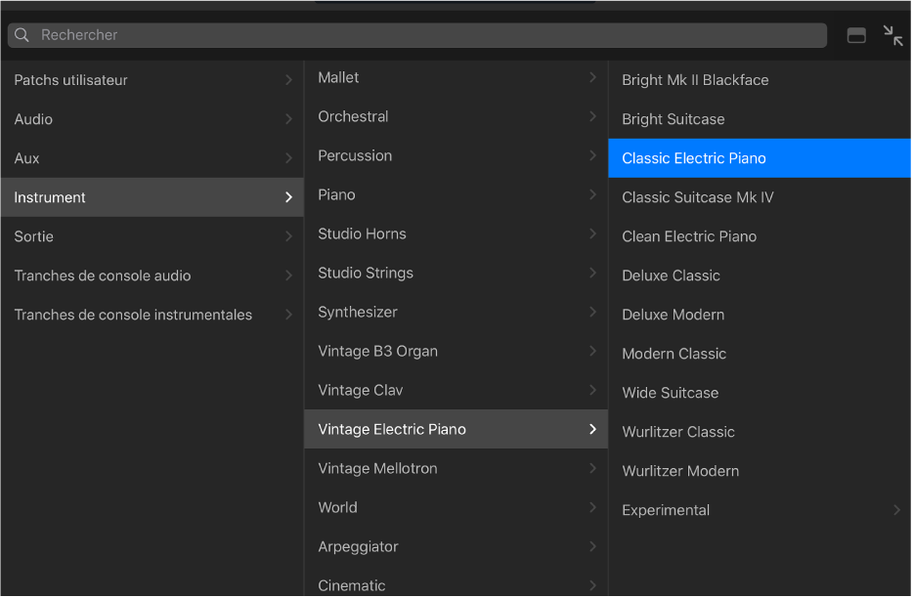Open the Vintage B3 Organ folder
Viewport: 913px width, 598px height.
pyautogui.click(x=456, y=351)
